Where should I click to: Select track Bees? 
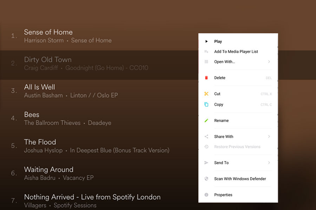tap(32, 114)
